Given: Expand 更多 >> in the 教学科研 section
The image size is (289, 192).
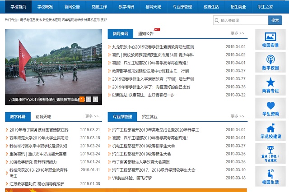Looking at the screenshot, I should tap(92, 116).
